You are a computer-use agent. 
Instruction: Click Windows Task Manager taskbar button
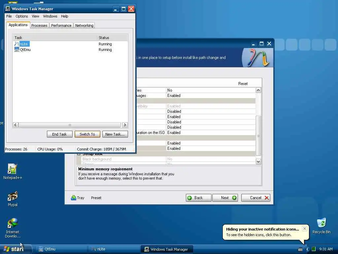click(167, 249)
